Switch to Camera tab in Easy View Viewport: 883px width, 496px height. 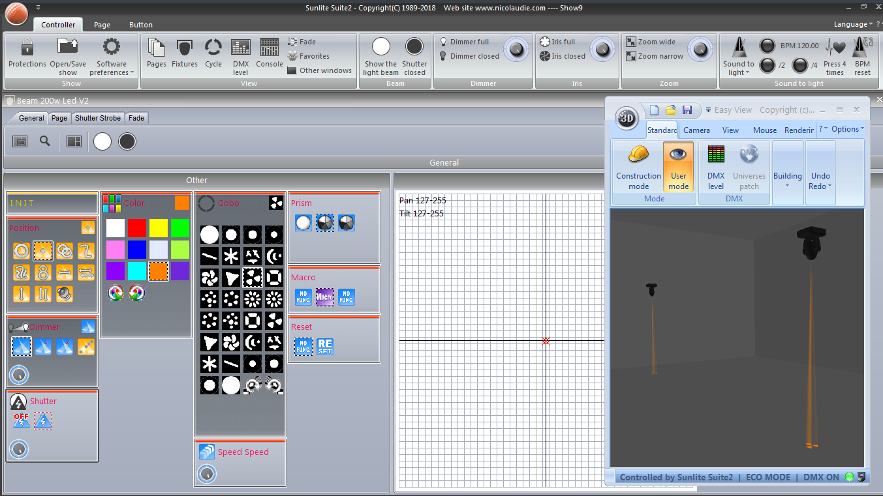click(x=696, y=130)
